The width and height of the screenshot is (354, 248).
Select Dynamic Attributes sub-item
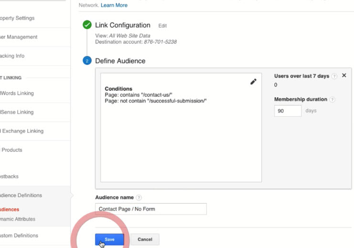click(x=18, y=219)
